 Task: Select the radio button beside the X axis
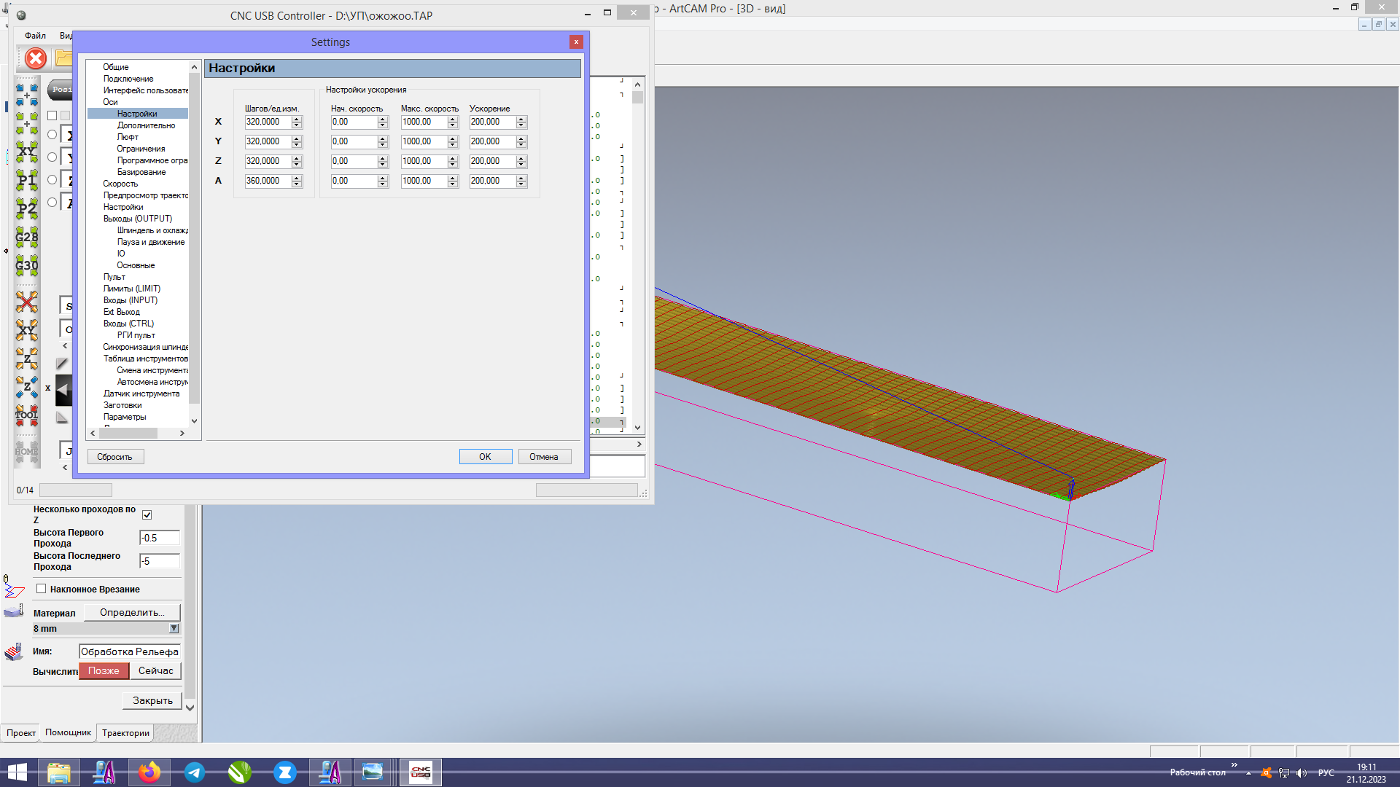[52, 135]
